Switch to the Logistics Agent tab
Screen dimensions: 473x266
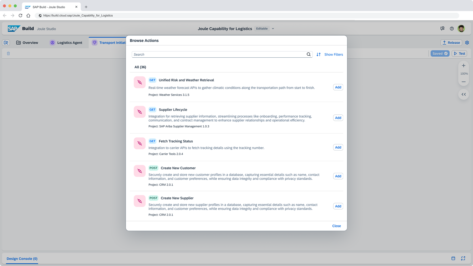click(66, 43)
